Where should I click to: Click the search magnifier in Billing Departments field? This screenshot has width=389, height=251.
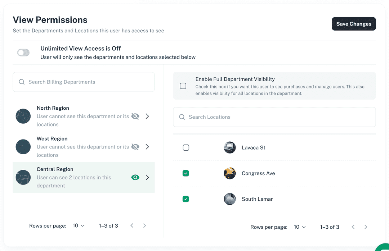22,82
